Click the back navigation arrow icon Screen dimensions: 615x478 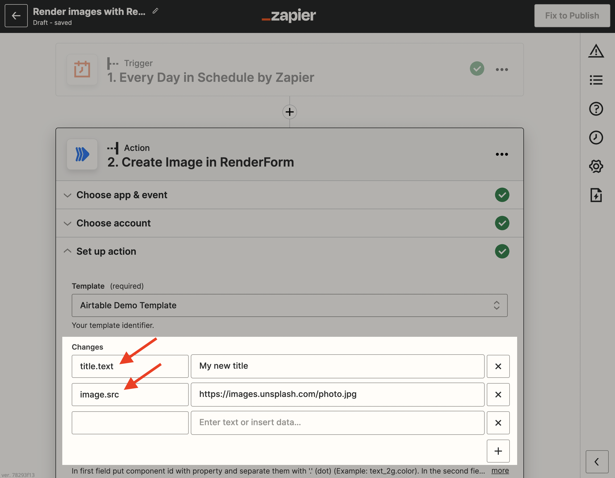16,15
